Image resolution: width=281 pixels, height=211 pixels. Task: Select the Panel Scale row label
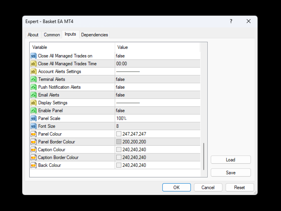pos(49,118)
